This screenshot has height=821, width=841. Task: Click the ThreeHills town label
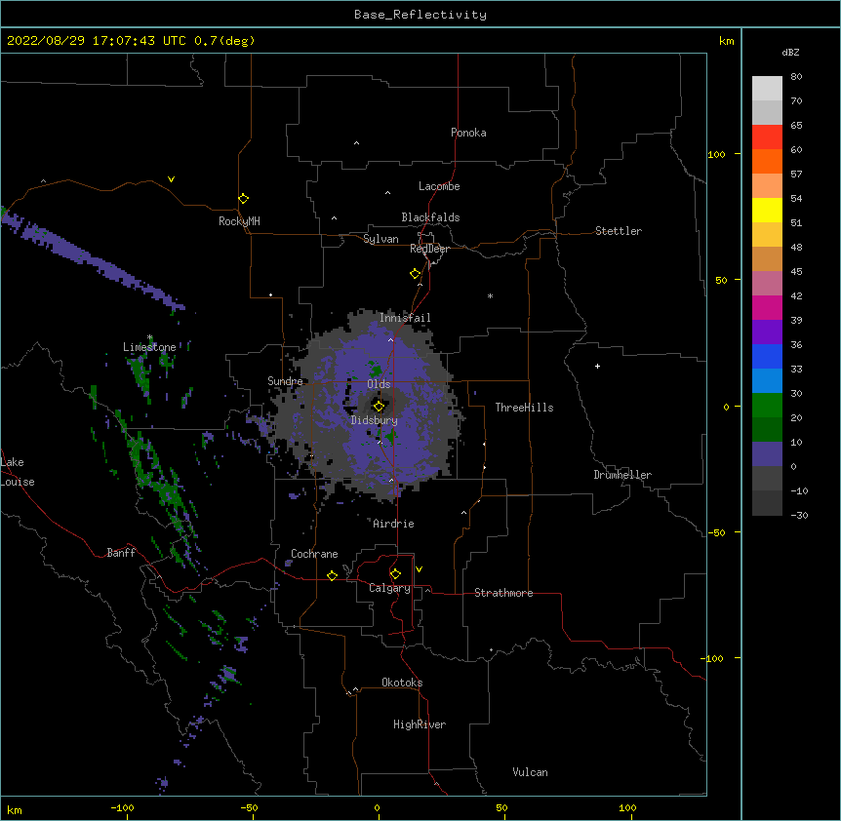524,408
